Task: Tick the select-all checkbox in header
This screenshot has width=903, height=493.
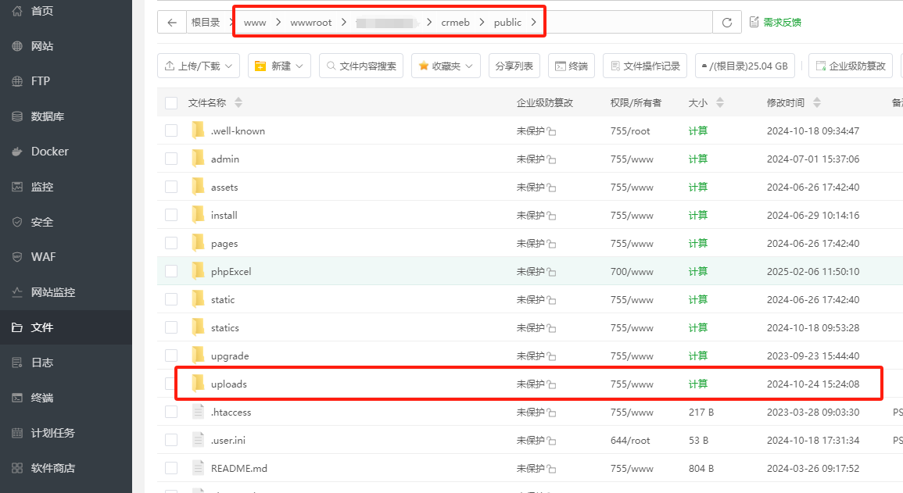Action: pos(171,103)
